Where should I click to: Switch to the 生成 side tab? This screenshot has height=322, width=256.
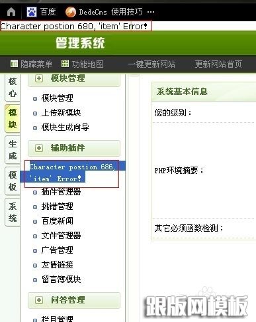pos(13,150)
